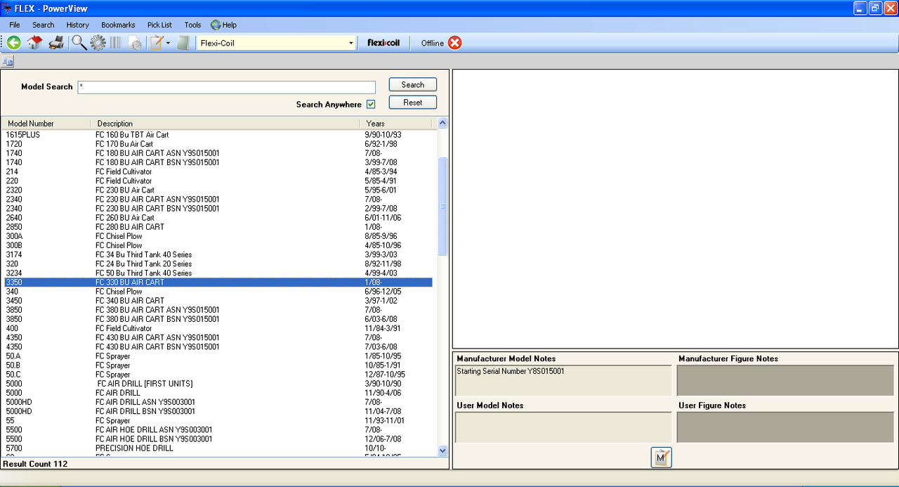
Task: Select model 340 Chisel Plow row
Action: 217,292
